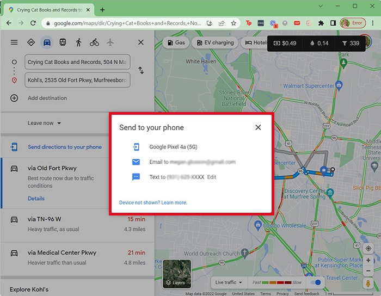This screenshot has width=381, height=296.
Task: Click Send directions to your phone link
Action: (65, 147)
